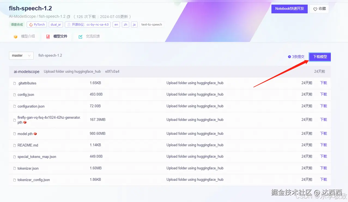
Task: Click the file icon for model.pth
Action: click(15, 134)
